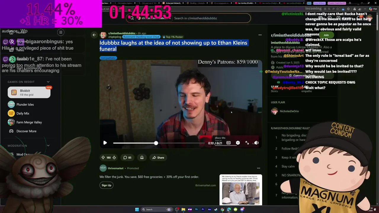
Task: Open Microsoft Edge from taskbar
Action: (x=229, y=209)
